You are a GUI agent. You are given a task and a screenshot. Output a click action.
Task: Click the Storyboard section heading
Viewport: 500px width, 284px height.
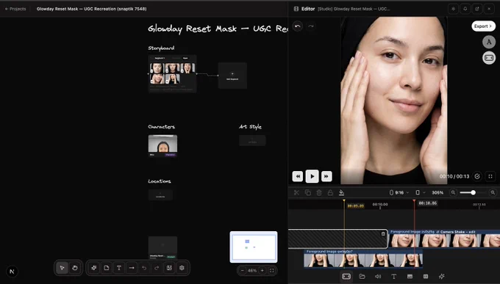tap(161, 48)
